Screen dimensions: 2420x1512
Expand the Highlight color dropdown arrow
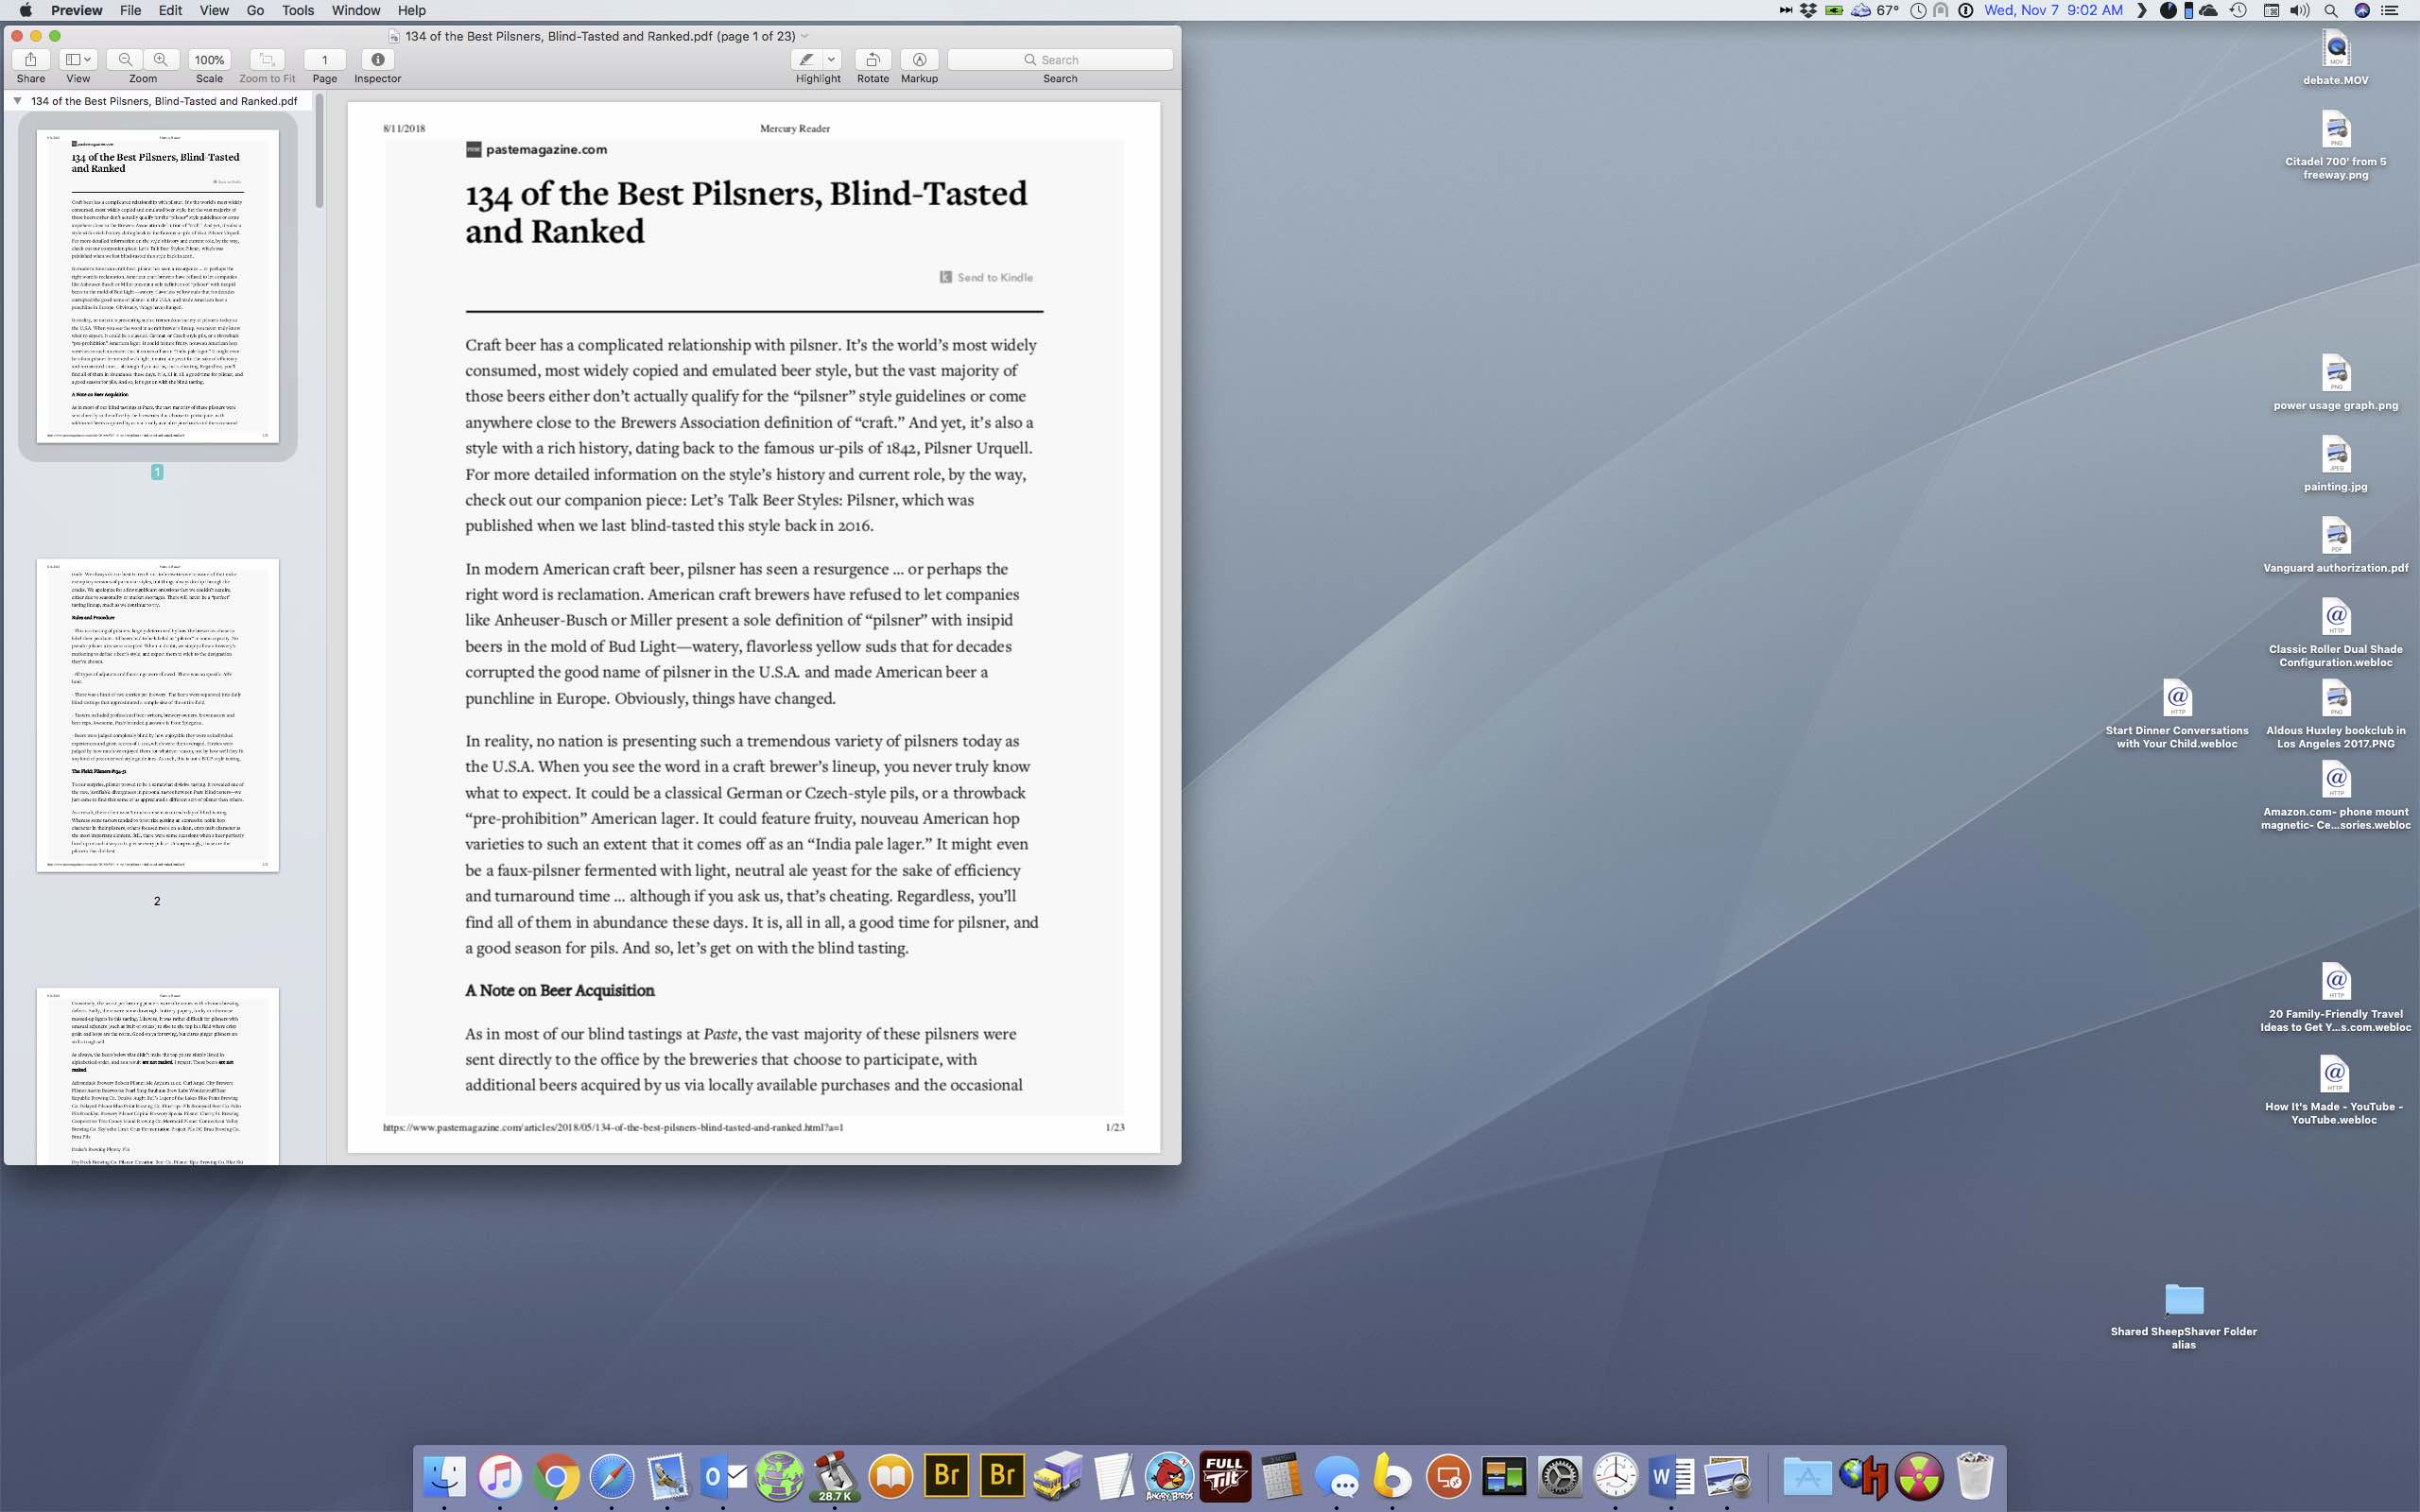(831, 60)
